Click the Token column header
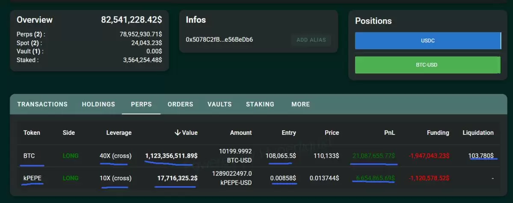Image resolution: width=513 pixels, height=203 pixels. click(32, 133)
